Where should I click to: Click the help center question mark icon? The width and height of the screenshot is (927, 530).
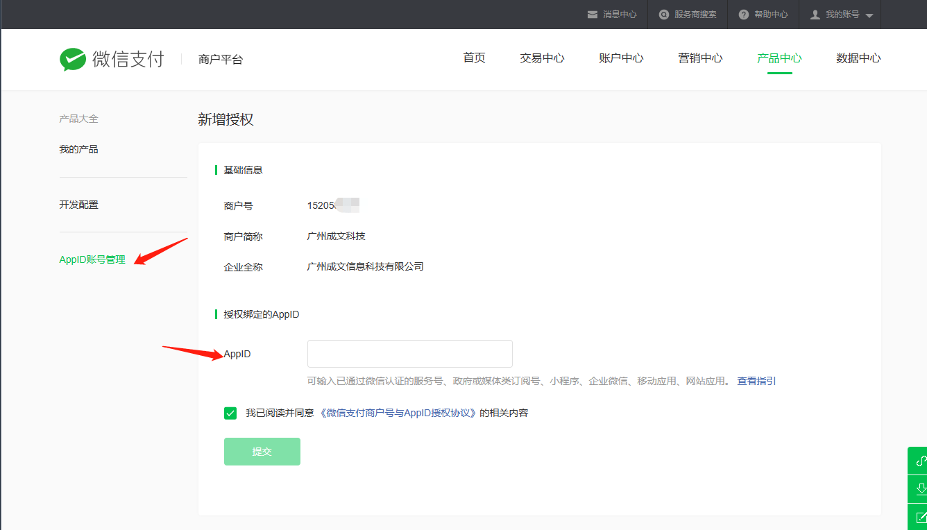744,14
